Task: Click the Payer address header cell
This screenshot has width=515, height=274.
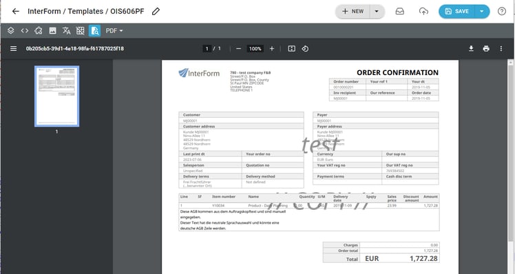Action: 375,126
